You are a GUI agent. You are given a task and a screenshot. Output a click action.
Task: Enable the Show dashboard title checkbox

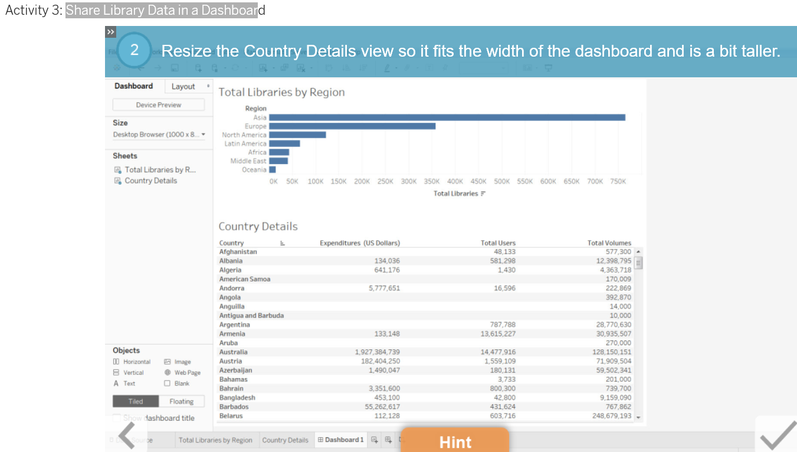click(x=116, y=418)
